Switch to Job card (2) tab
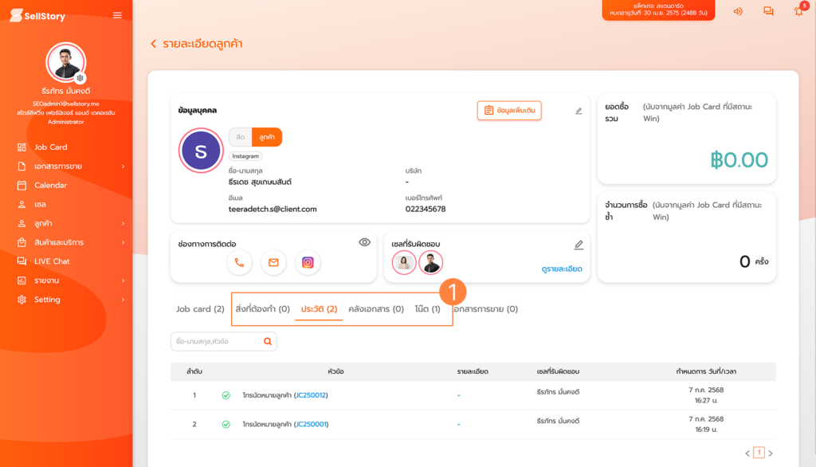This screenshot has width=816, height=467. (200, 309)
